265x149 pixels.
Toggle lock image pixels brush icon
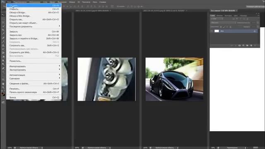[224, 27]
